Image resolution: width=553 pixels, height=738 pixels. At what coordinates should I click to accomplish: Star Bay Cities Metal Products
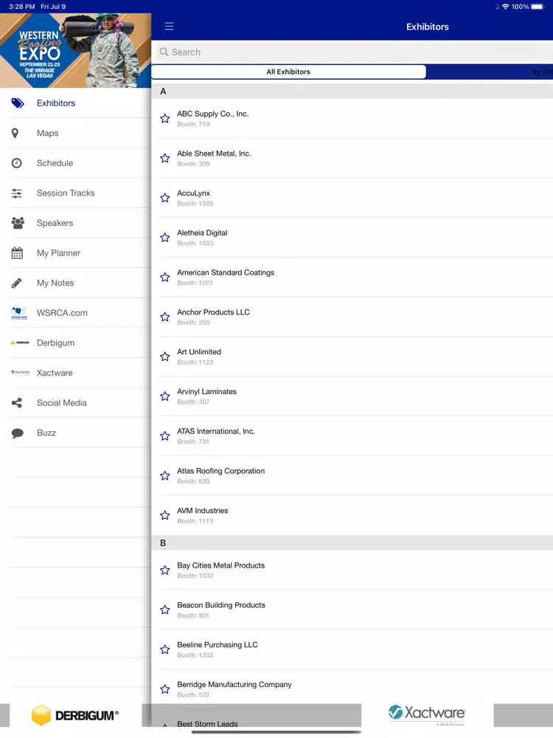(164, 570)
